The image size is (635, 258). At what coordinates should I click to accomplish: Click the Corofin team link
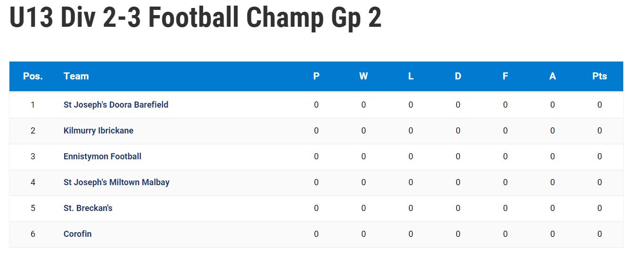(78, 234)
